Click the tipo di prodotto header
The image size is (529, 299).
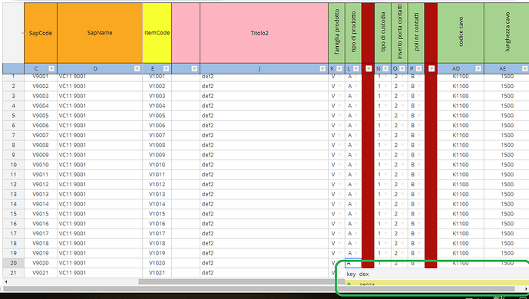pyautogui.click(x=353, y=33)
